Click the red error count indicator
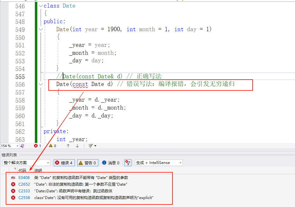This screenshot has height=207, width=295. tap(38, 146)
